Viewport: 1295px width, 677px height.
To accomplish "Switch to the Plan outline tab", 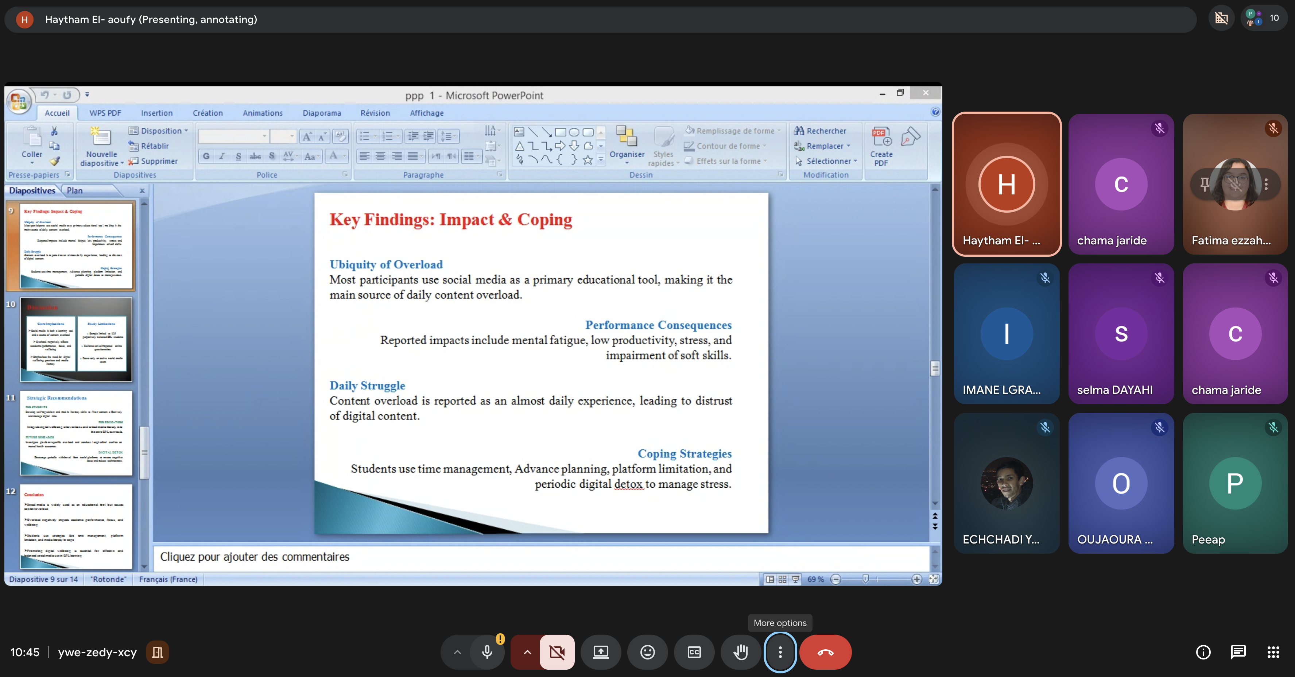I will [74, 191].
